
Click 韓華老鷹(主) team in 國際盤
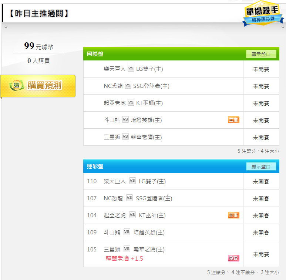(x=146, y=137)
